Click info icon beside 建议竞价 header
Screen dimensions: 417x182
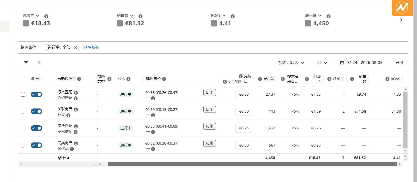click(x=164, y=79)
